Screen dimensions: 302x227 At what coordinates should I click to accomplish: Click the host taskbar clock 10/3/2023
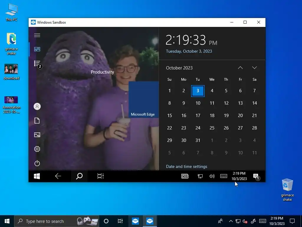point(277,221)
